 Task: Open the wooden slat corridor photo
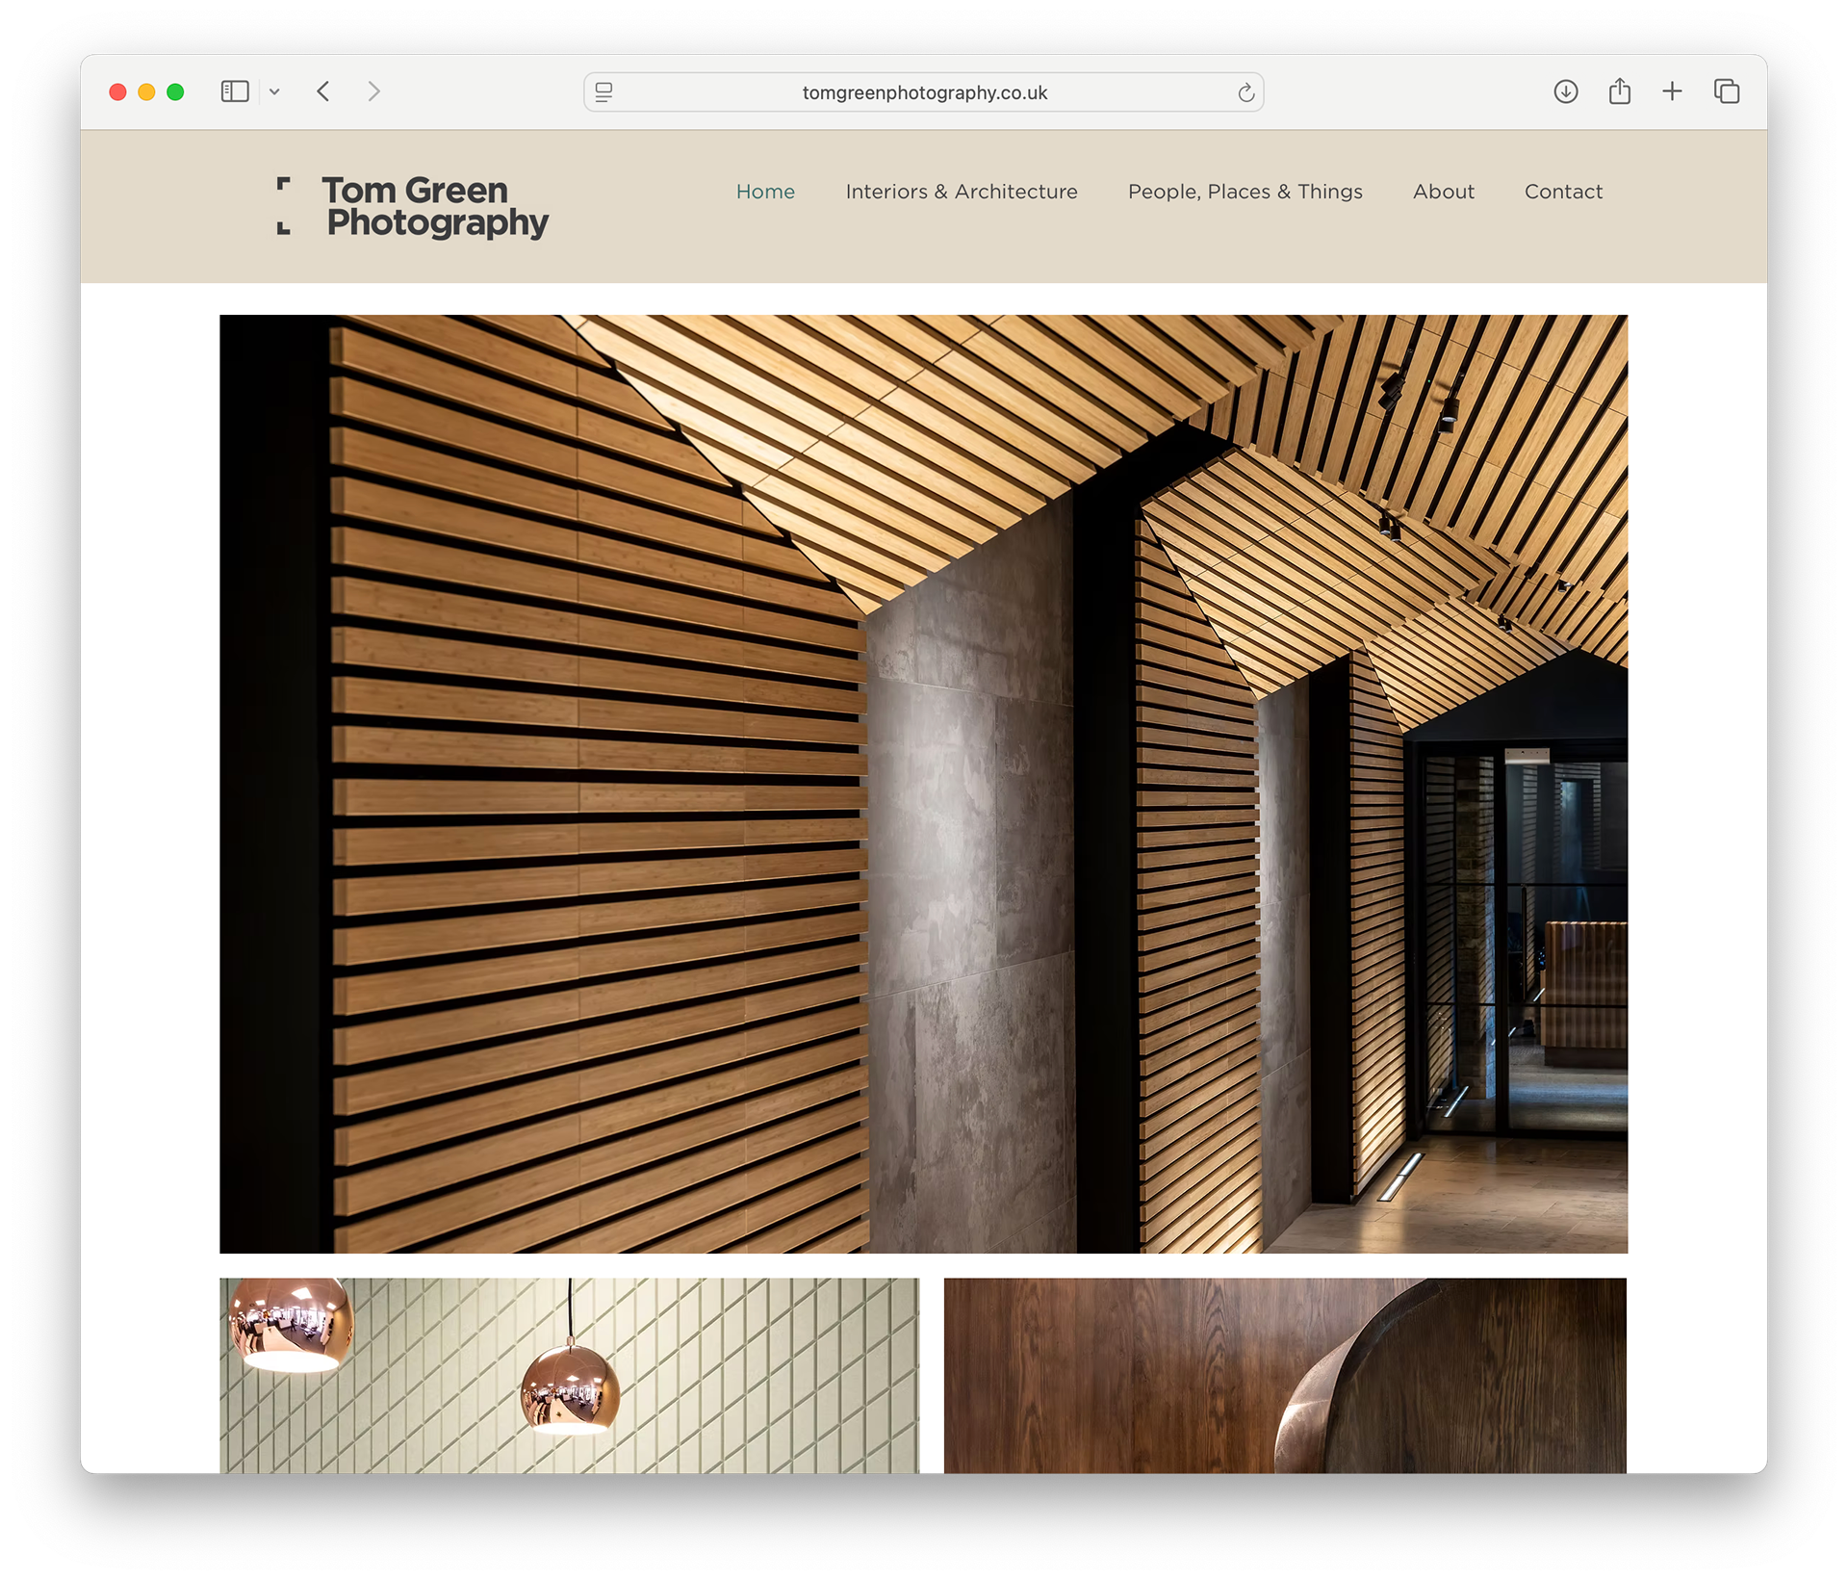click(923, 783)
